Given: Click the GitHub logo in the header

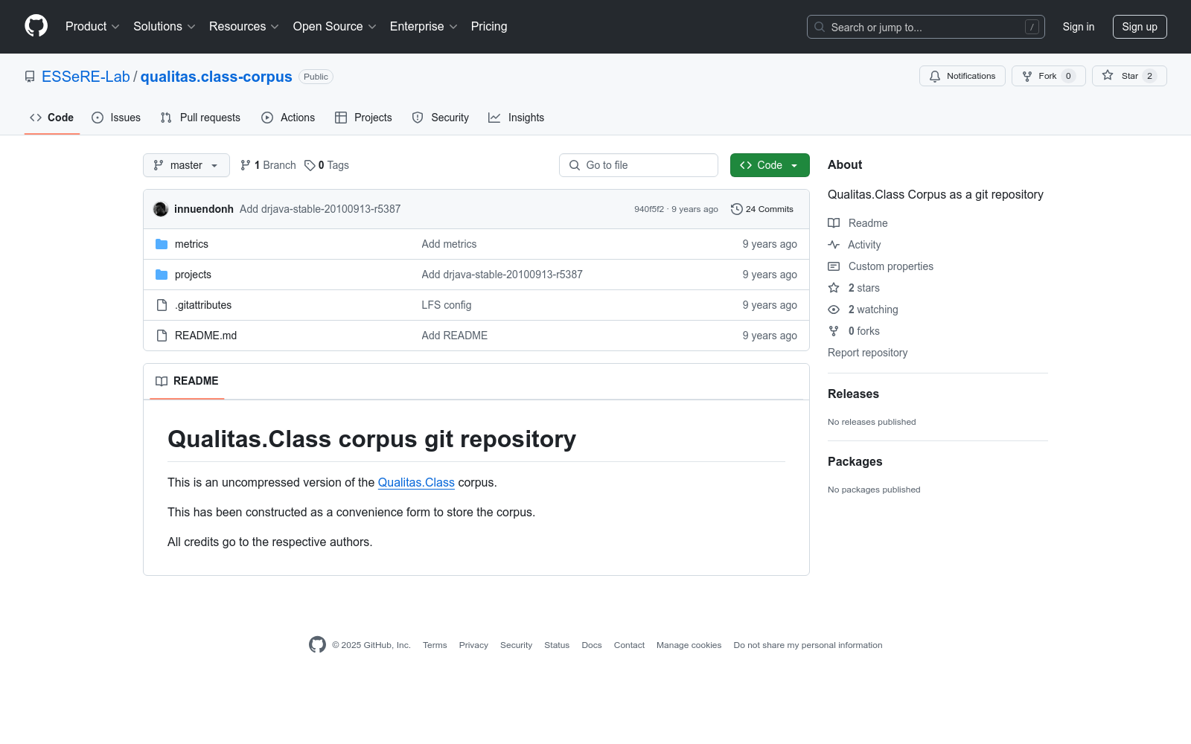Looking at the screenshot, I should coord(36,26).
